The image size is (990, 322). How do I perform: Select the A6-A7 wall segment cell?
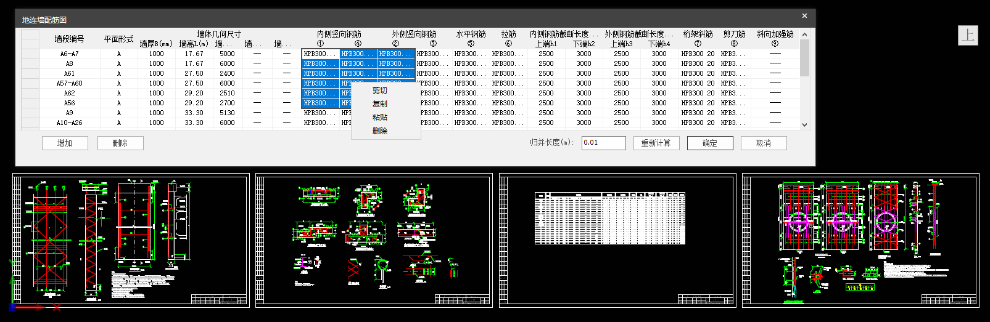pyautogui.click(x=70, y=54)
